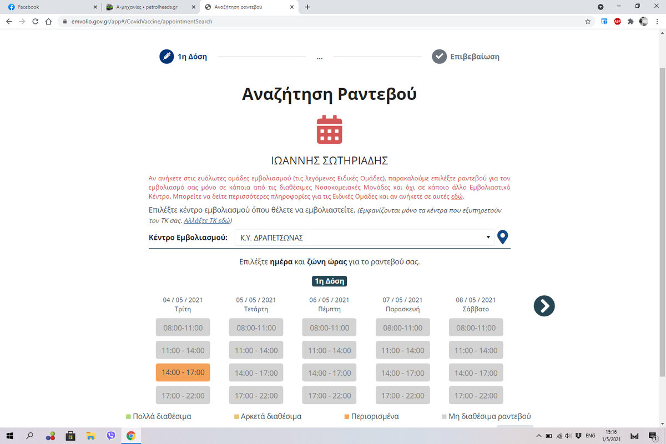This screenshot has width=666, height=444.
Task: Open Microsoft Store from taskbar
Action: (x=70, y=436)
